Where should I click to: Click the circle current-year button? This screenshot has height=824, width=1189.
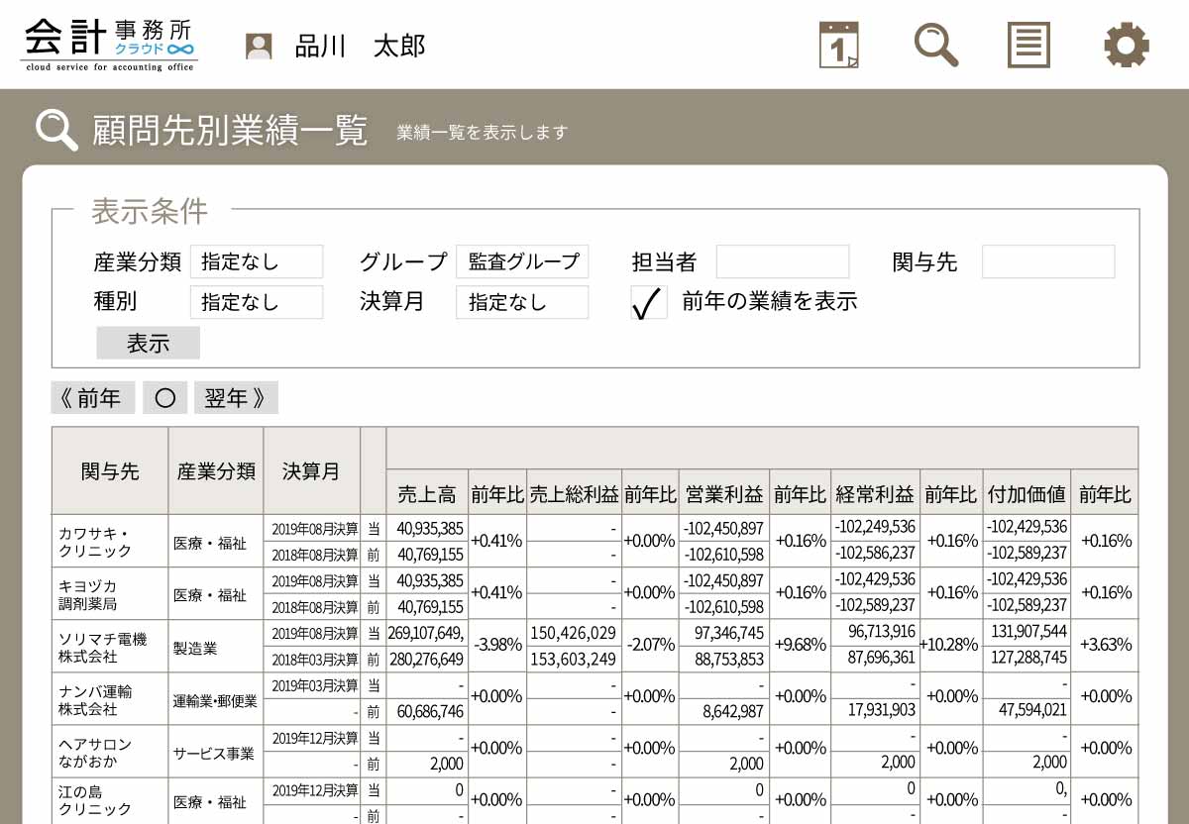click(164, 398)
